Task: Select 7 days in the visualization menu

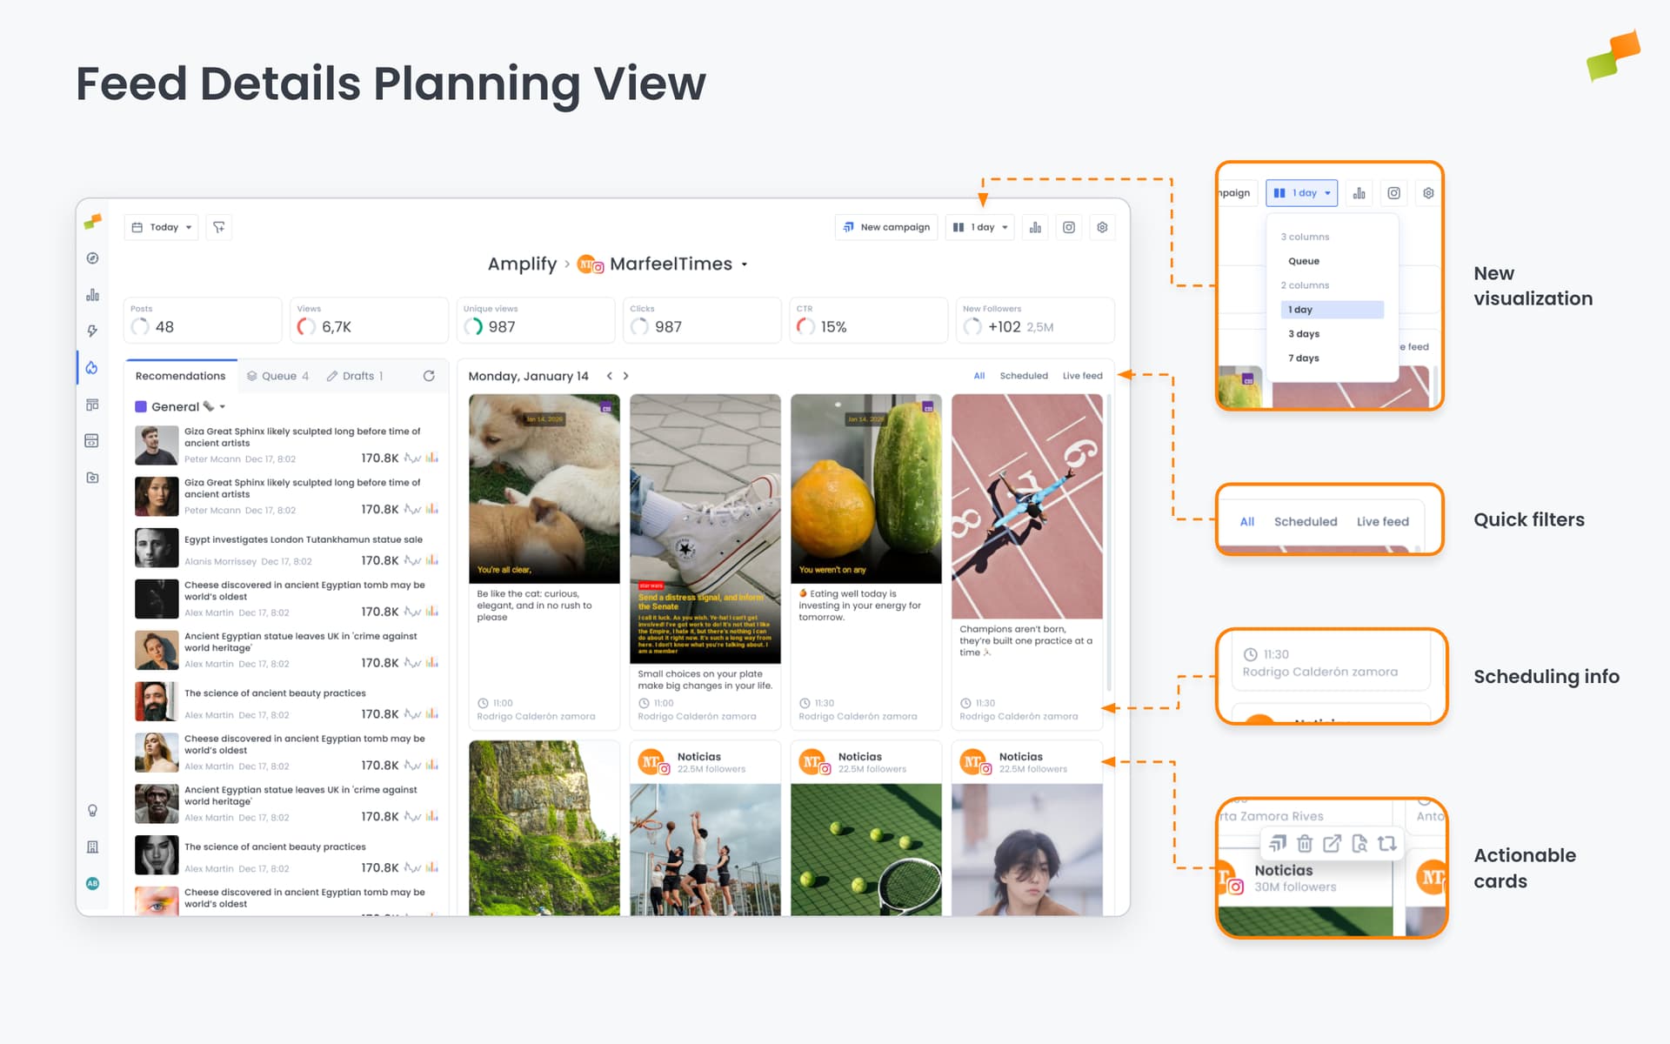Action: [1303, 358]
